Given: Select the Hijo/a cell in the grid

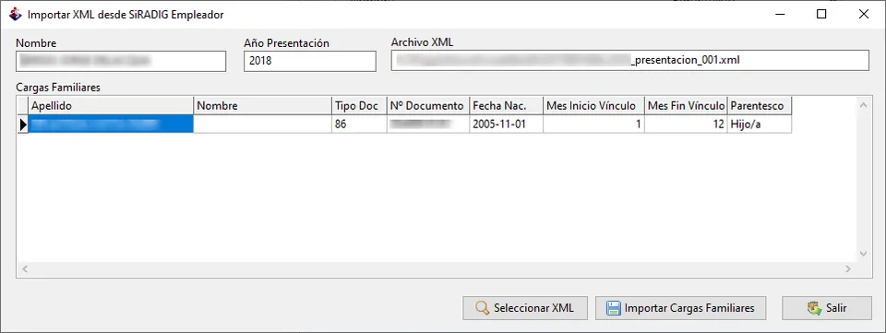Looking at the screenshot, I should [760, 125].
